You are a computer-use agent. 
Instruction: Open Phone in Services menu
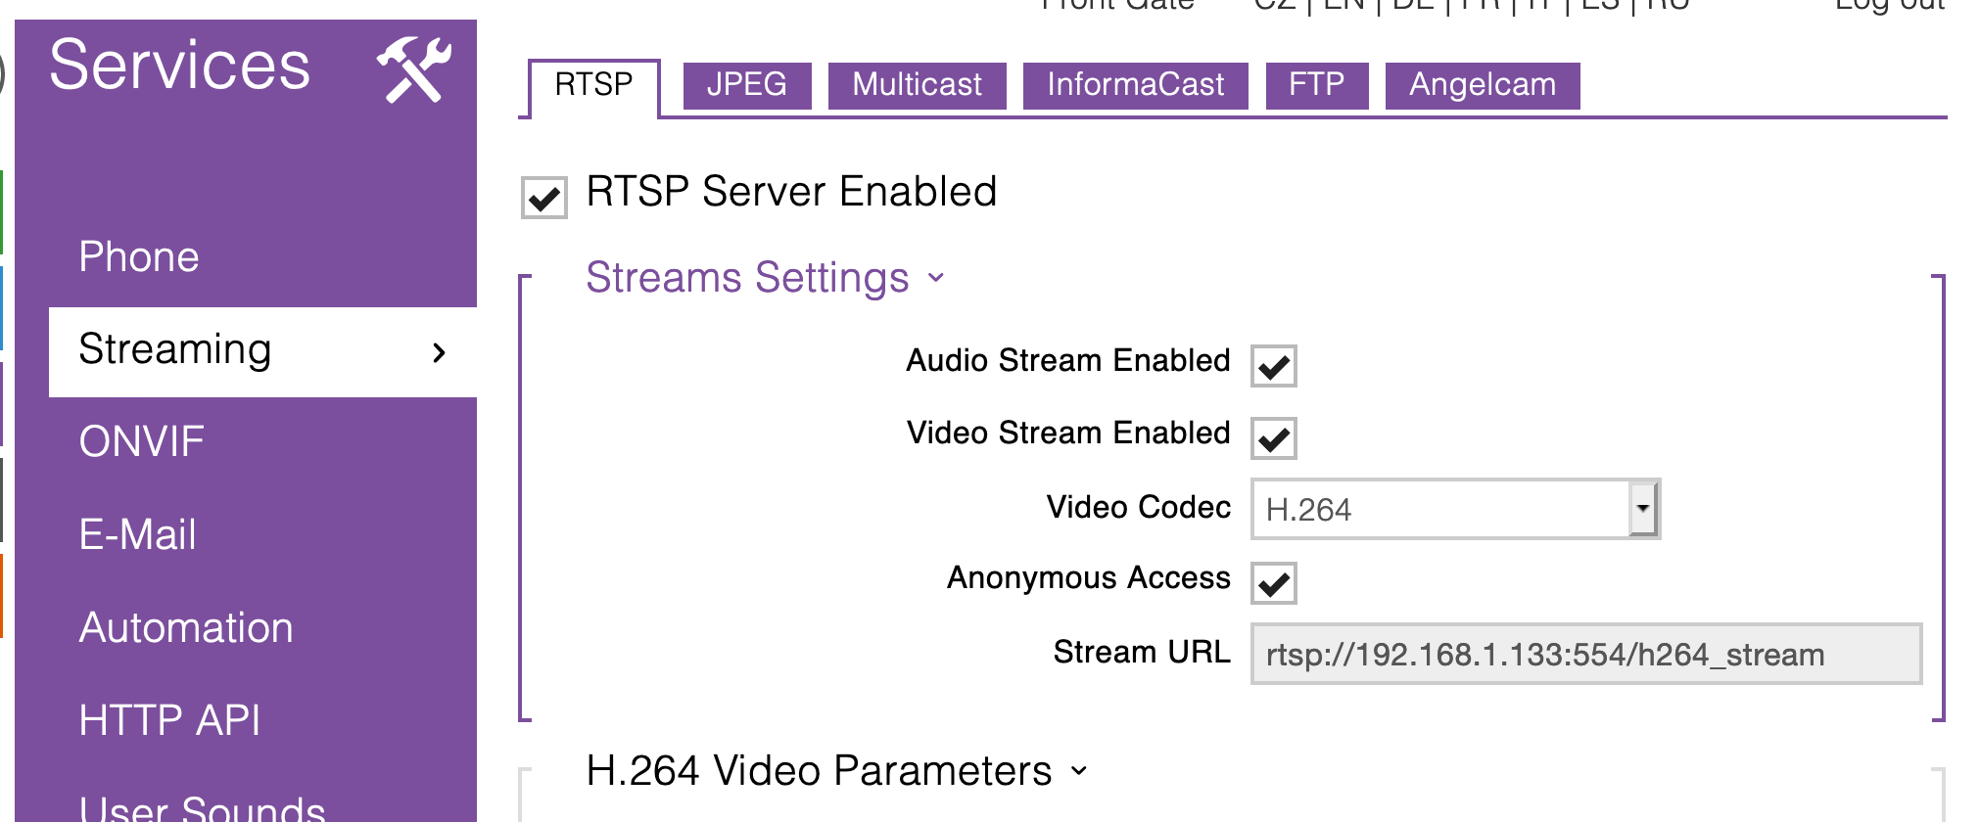139,257
